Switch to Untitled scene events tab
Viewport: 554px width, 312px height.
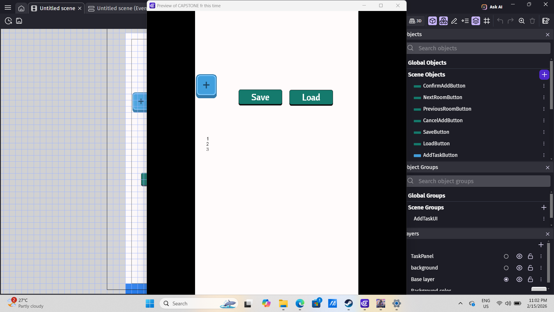click(x=118, y=8)
